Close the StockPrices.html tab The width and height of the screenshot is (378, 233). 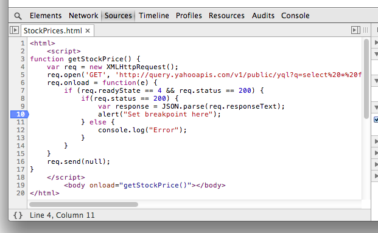pyautogui.click(x=88, y=31)
